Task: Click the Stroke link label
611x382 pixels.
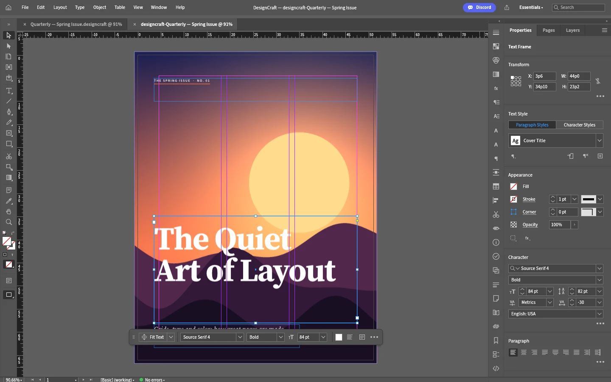Action: [529, 199]
